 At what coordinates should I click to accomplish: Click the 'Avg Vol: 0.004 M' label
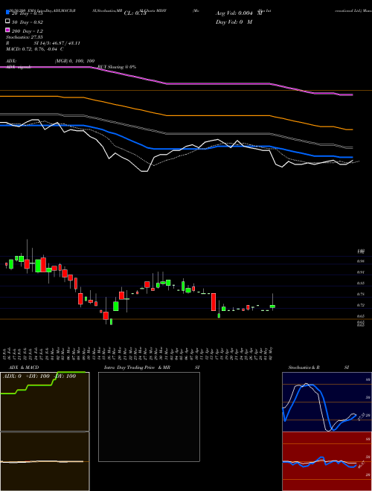(240, 13)
